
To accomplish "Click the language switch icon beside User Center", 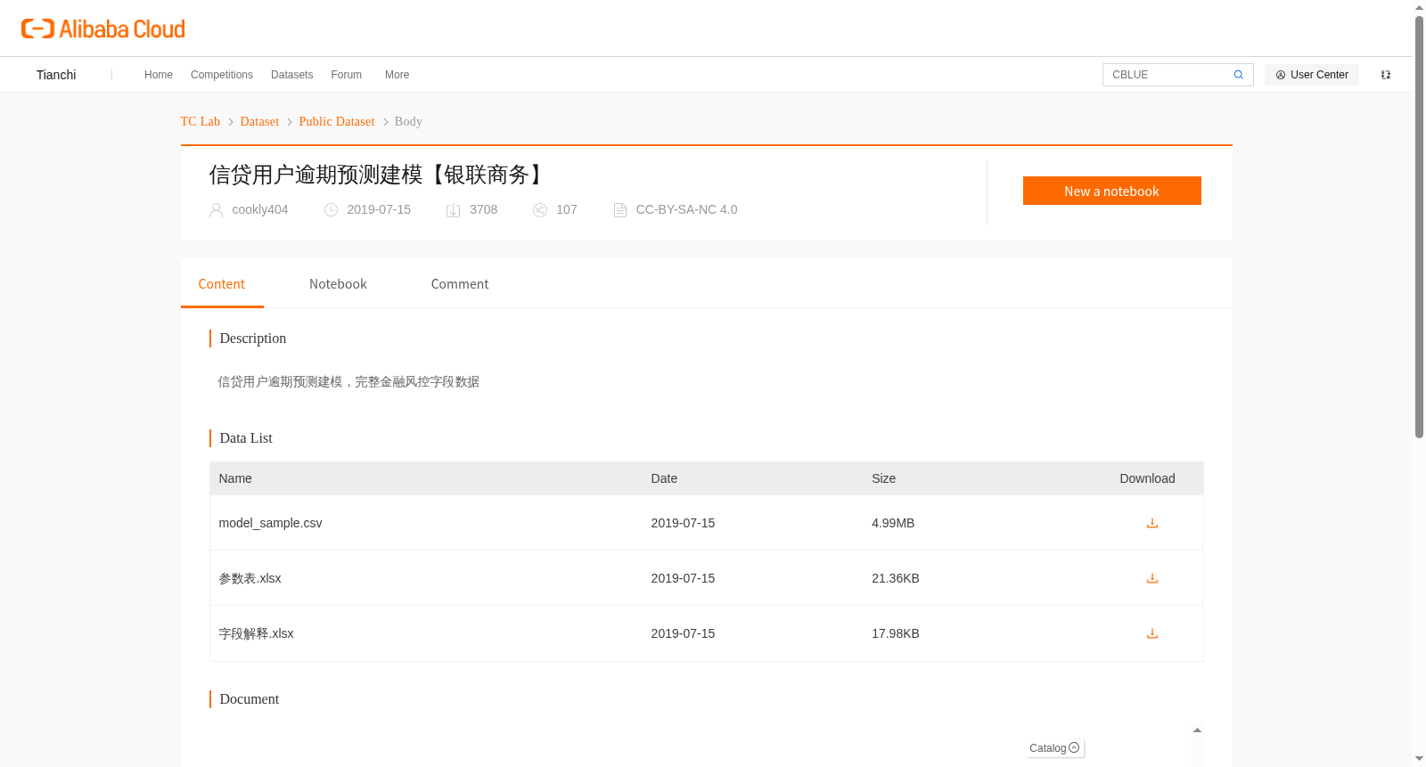I will 1386,75.
